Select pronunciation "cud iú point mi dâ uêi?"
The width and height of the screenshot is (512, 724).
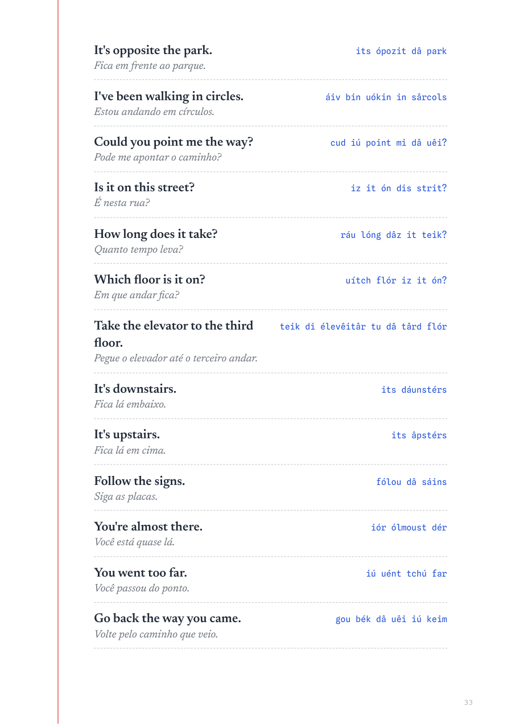point(389,143)
